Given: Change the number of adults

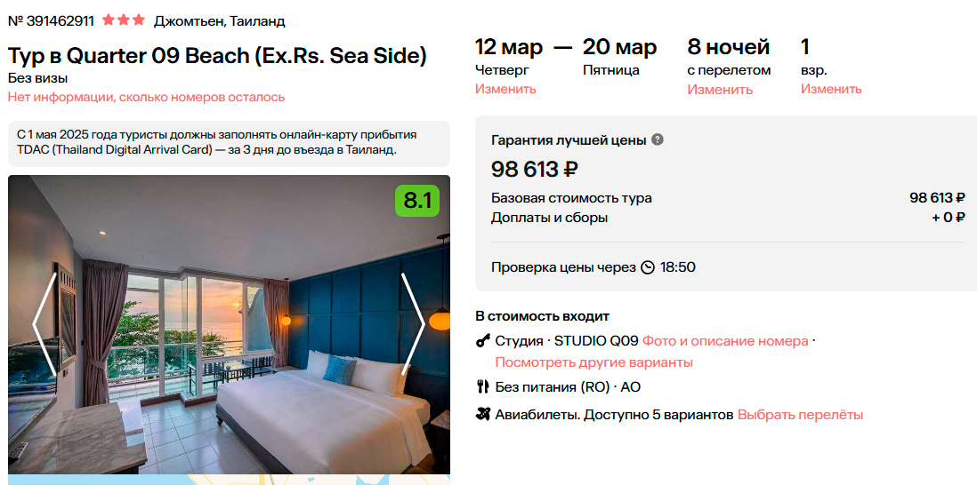Looking at the screenshot, I should point(831,89).
